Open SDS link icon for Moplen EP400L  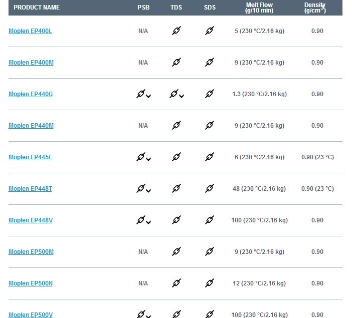tap(210, 31)
